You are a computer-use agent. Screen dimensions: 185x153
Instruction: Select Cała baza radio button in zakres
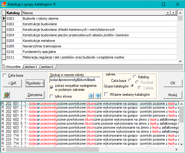pos(130,80)
